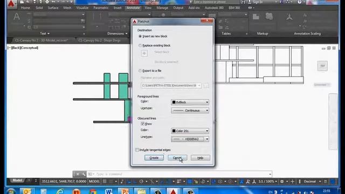Switch to C1-Canopy No.2 Shop Dwgs file tab
This screenshot has height=194, width=345.
coord(99,40)
